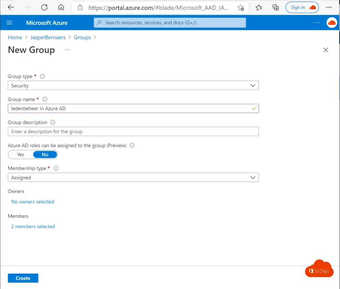Open the Collections icon in browser toolbar
Screen dimensions: 340x289
[276, 8]
